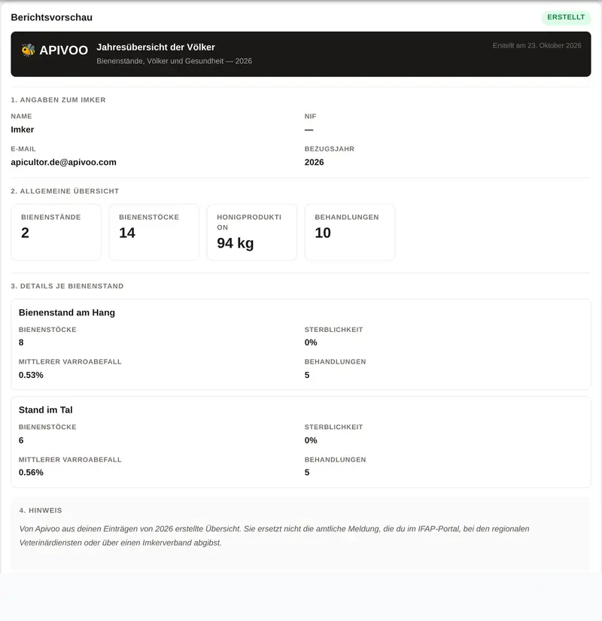The height and width of the screenshot is (621, 602).
Task: Click the email apicultor.de@apivoo.com
Action: tap(63, 163)
